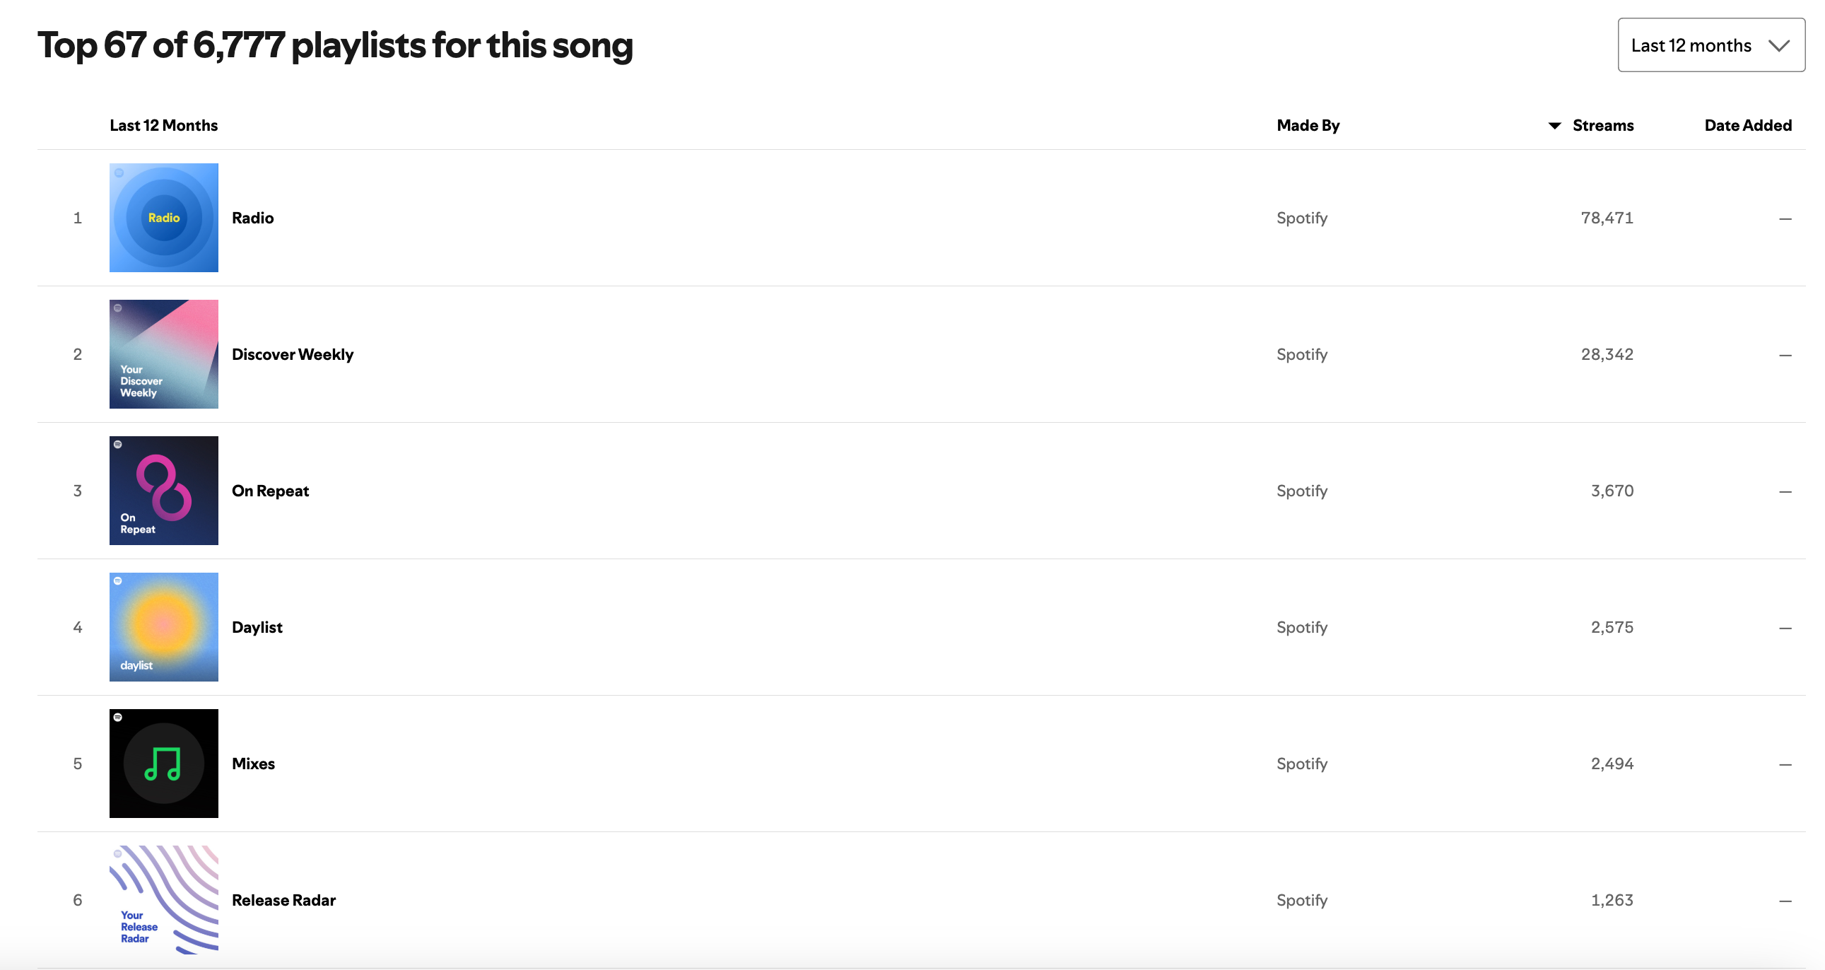The height and width of the screenshot is (970, 1825).
Task: Click the 78,471 streams value for Radio
Action: 1607,218
